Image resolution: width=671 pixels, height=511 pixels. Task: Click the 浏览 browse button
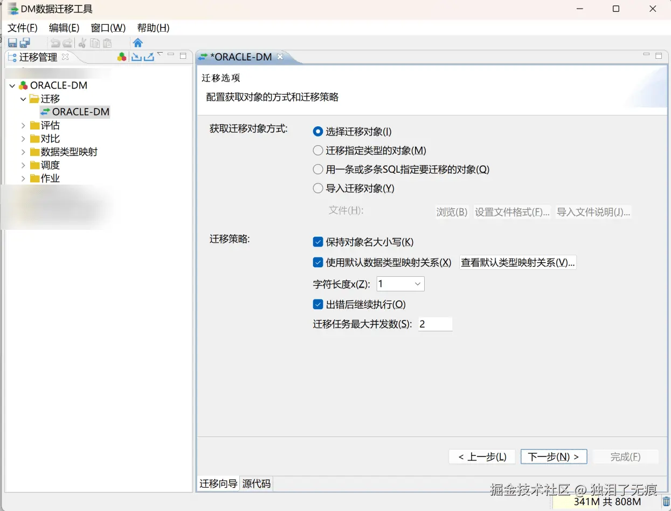tap(452, 212)
